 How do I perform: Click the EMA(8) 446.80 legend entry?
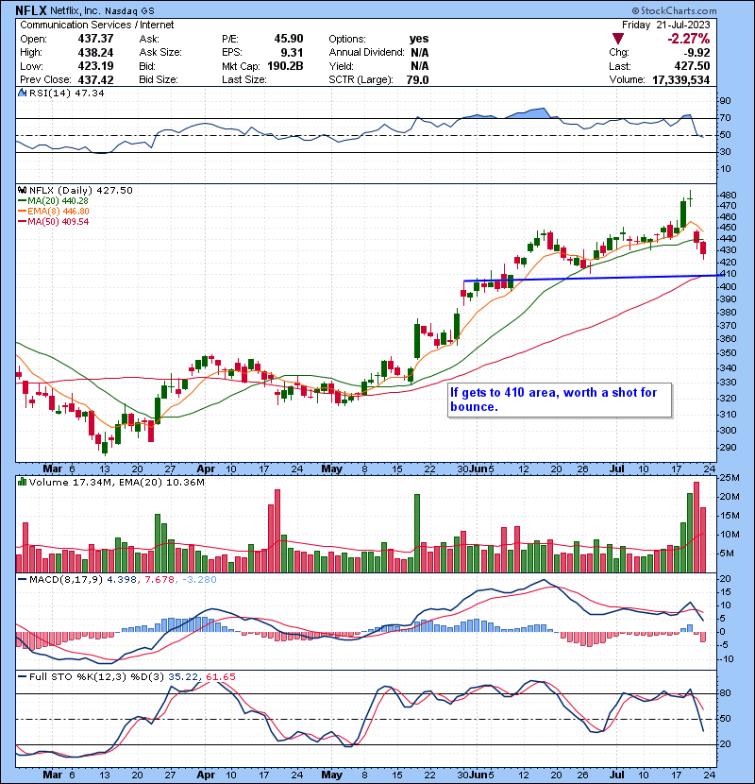pyautogui.click(x=54, y=212)
